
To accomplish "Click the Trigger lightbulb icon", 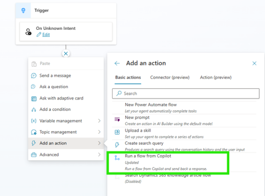I will [23, 11].
